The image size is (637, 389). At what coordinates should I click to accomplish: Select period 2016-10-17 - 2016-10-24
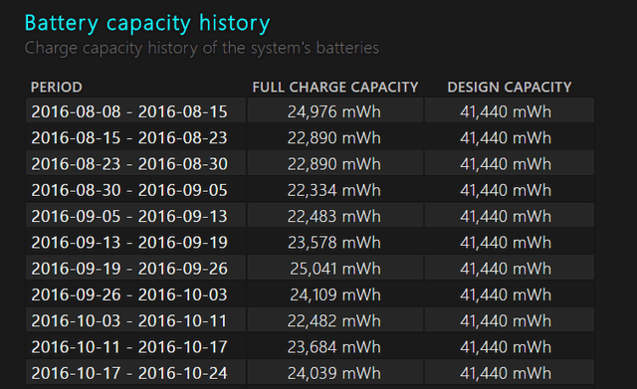pos(129,373)
